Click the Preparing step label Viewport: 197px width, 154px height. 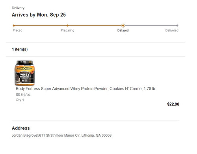pos(67,30)
